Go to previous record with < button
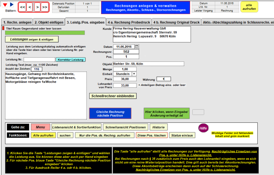The height and width of the screenshot is (175, 274). [29, 7]
